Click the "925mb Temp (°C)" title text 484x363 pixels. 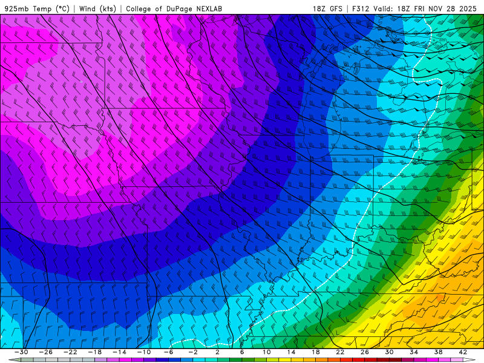(37, 8)
